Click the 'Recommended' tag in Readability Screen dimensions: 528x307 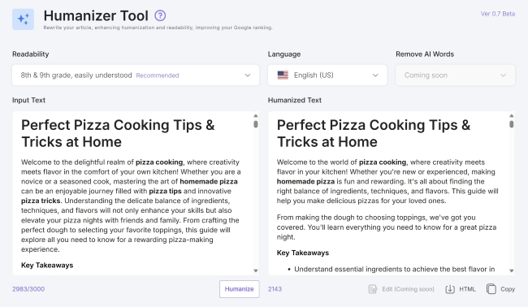click(158, 76)
